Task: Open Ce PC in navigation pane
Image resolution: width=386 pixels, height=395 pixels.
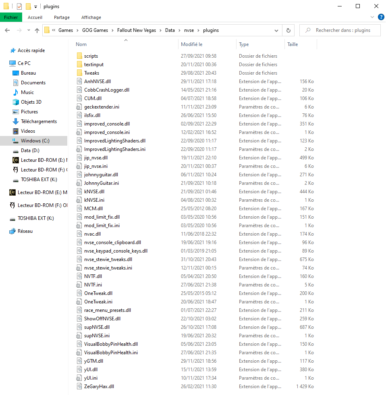Action: [24, 63]
